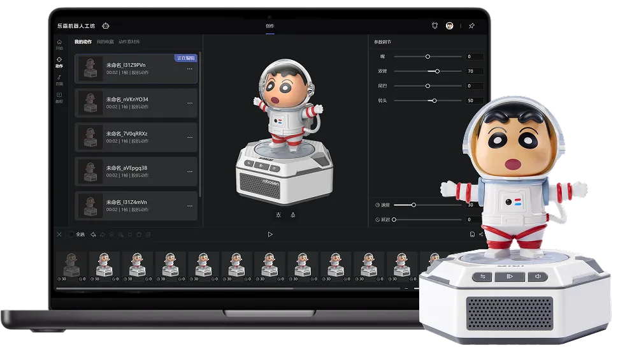Select the 音频 audio sidebar icon
The image size is (618, 350).
pos(59,80)
